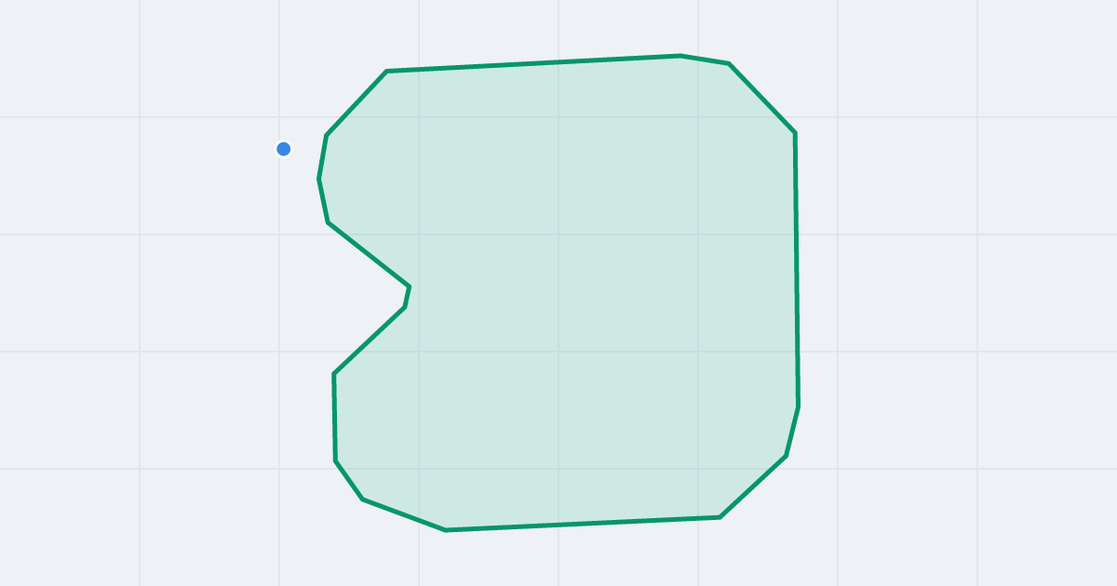Image resolution: width=1117 pixels, height=586 pixels.
Task: Click the blue point marker
Action: (284, 149)
